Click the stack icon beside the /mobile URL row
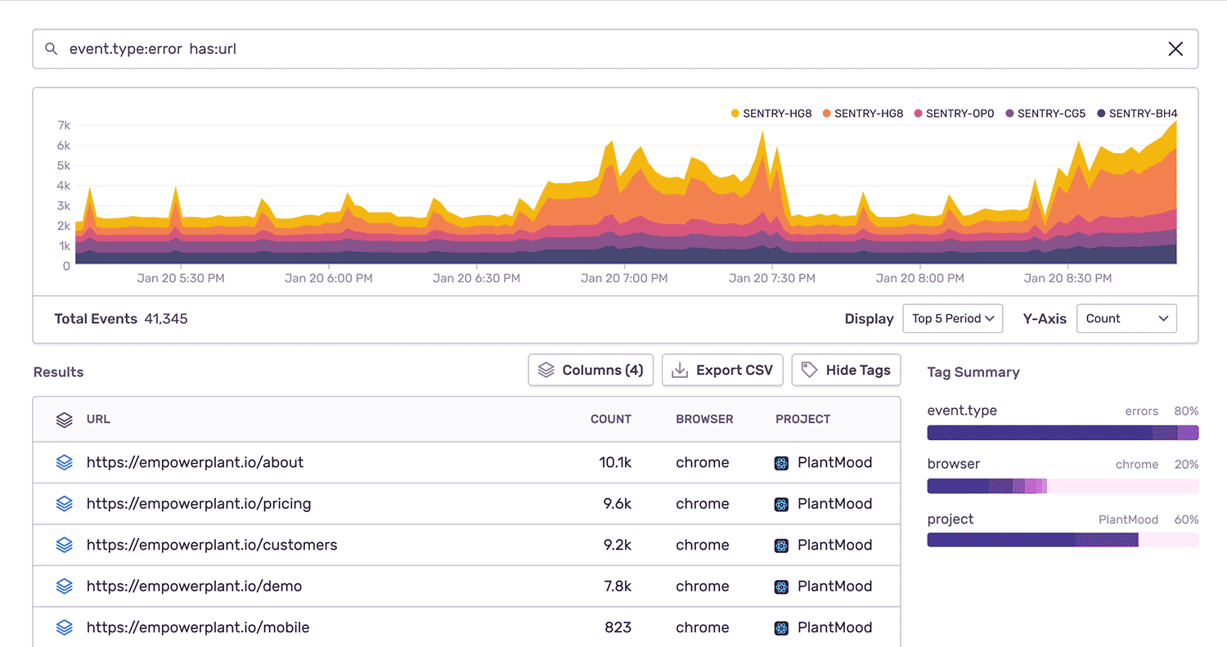 click(x=64, y=627)
